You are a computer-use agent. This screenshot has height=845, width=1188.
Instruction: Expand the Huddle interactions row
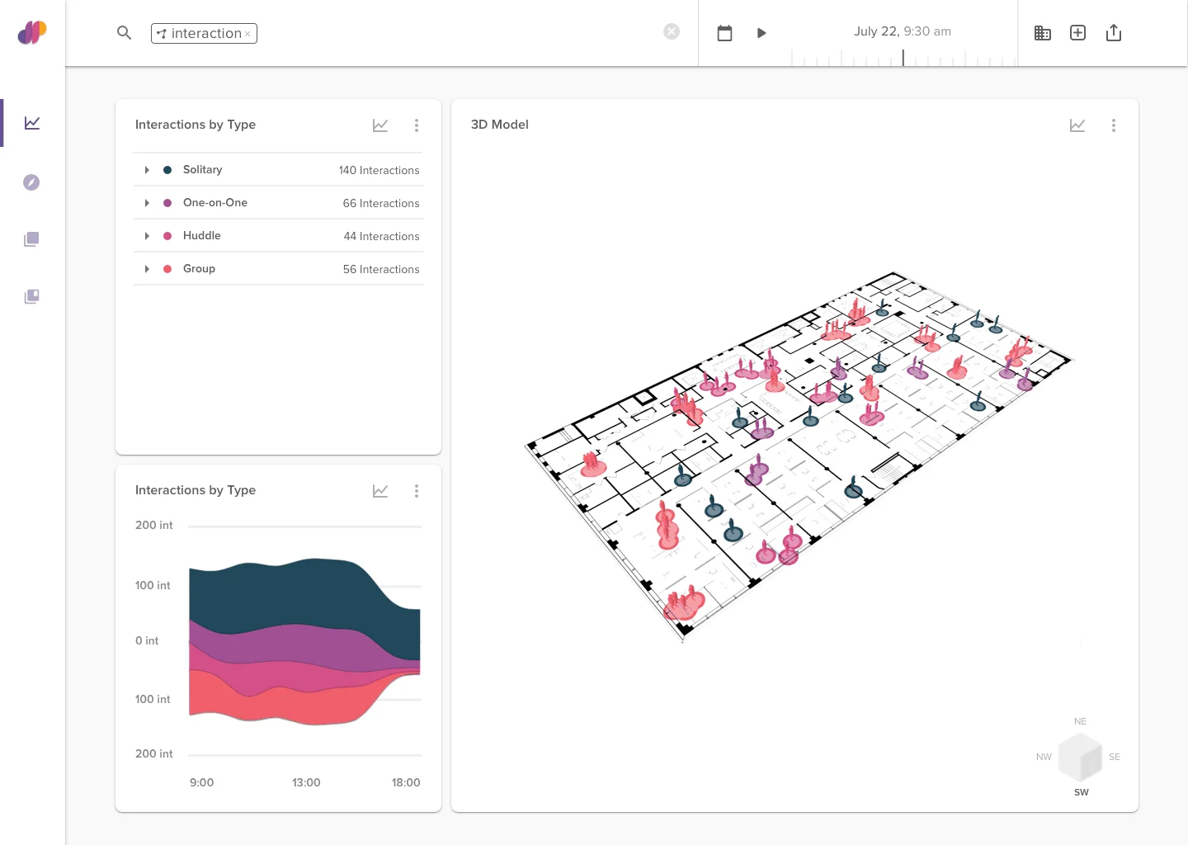click(147, 236)
